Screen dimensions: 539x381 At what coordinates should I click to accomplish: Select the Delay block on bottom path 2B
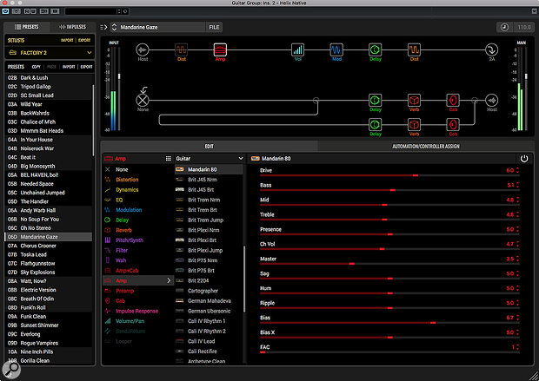tap(375, 125)
